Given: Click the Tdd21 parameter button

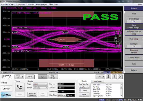Looking at the screenshot, I should point(30,77).
